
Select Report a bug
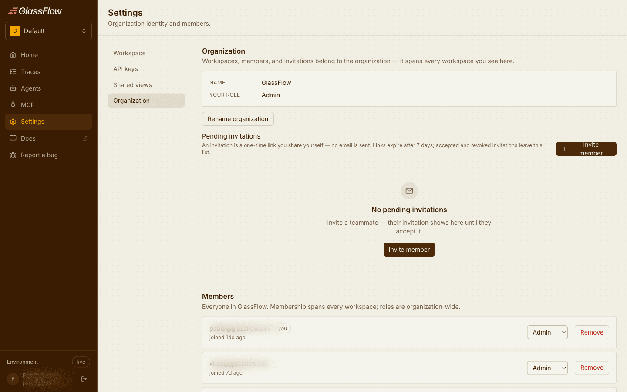pos(48,155)
